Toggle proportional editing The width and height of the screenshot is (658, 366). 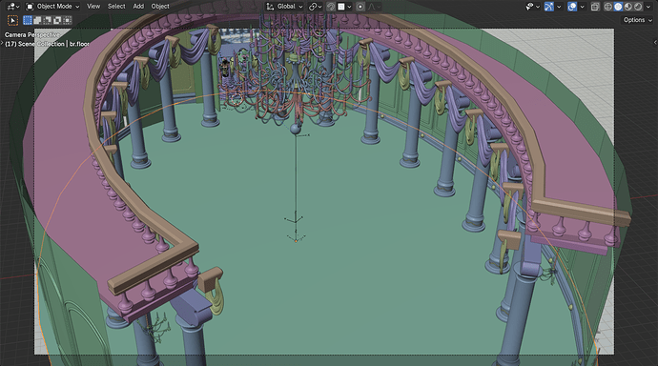tap(360, 7)
